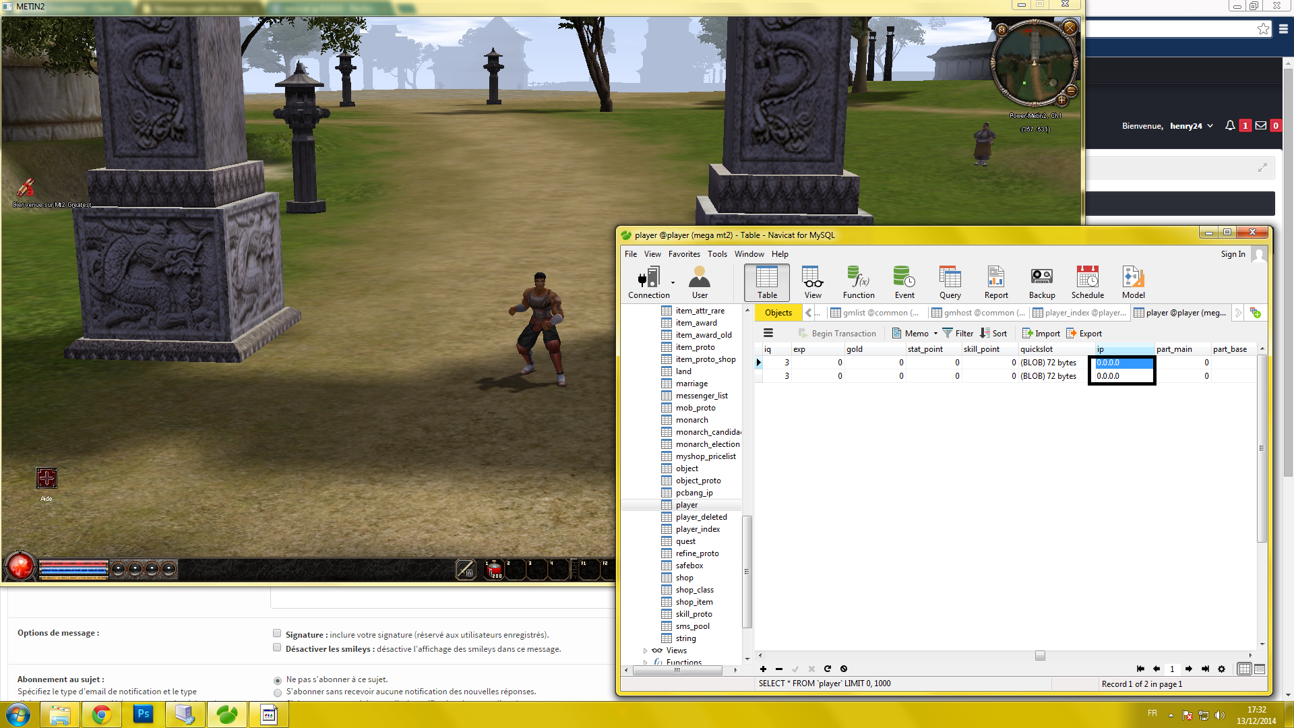Image resolution: width=1294 pixels, height=728 pixels.
Task: Switch to the Objects tab
Action: [x=778, y=313]
